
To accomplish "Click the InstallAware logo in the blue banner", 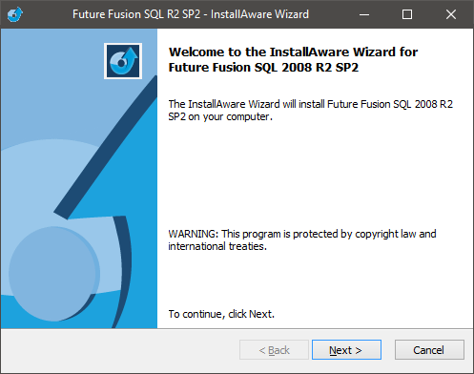I will (x=123, y=61).
